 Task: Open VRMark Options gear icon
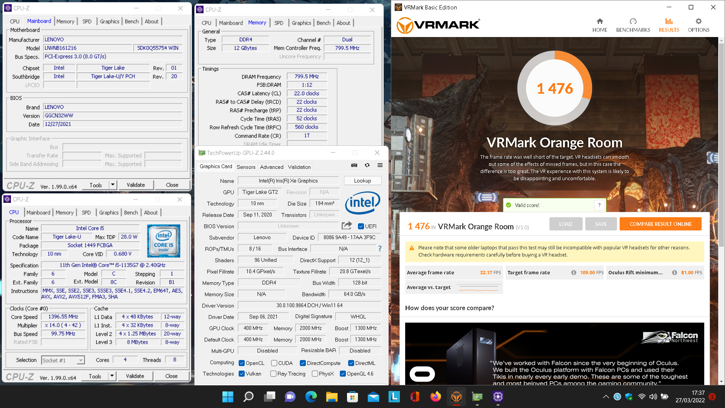(699, 21)
